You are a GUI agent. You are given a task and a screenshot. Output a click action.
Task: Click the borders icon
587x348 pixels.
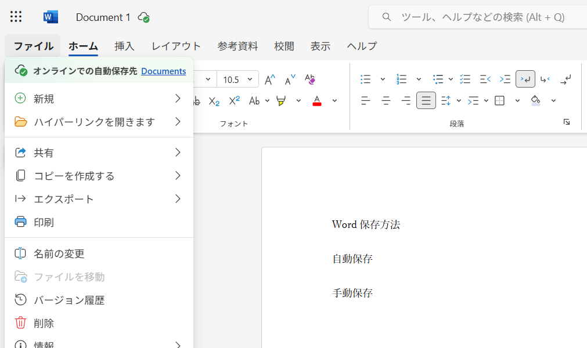(500, 100)
